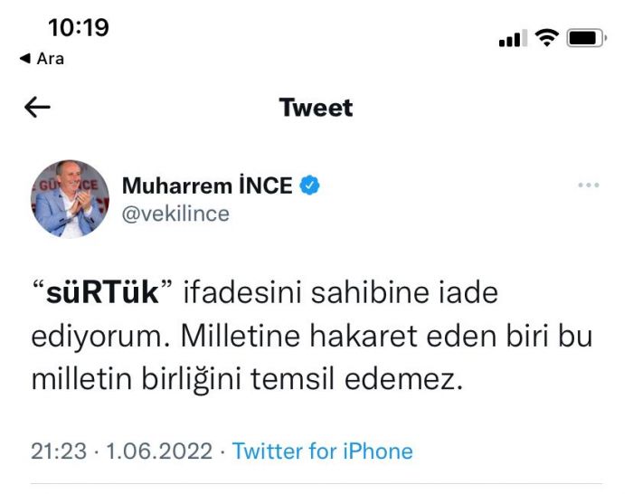The height and width of the screenshot is (494, 633).
Task: Tap the small triangle beside Ara
Action: (x=24, y=59)
